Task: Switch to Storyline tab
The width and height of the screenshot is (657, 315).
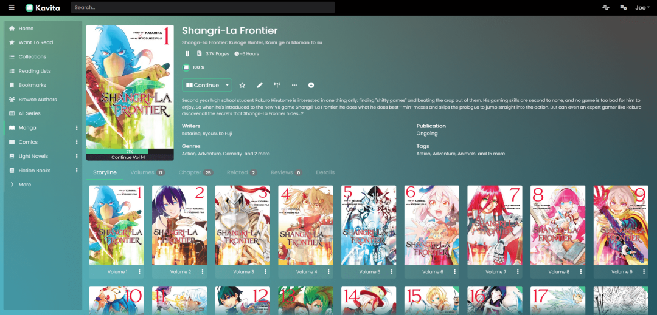Action: coord(105,172)
